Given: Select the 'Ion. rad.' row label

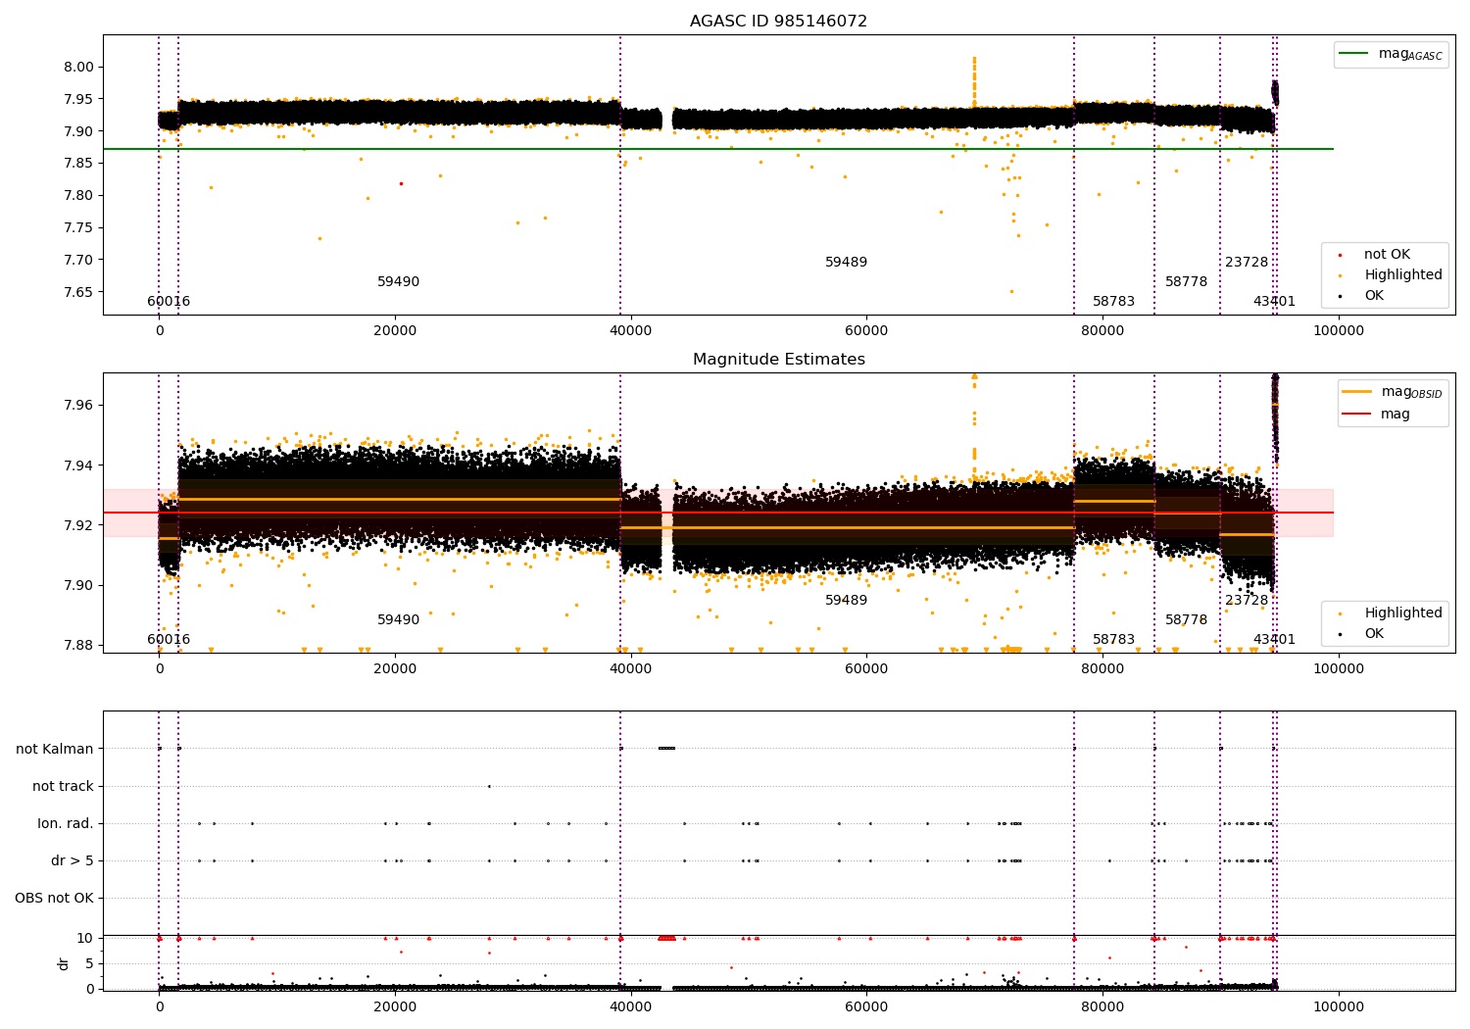Looking at the screenshot, I should click(66, 824).
